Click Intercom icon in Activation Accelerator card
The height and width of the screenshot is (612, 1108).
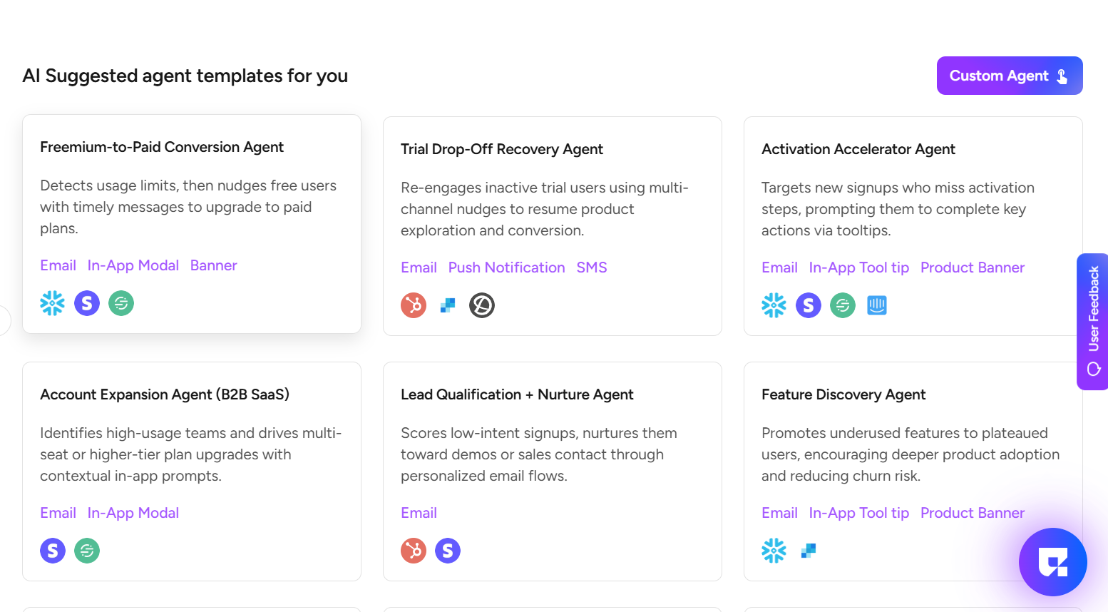[877, 305]
